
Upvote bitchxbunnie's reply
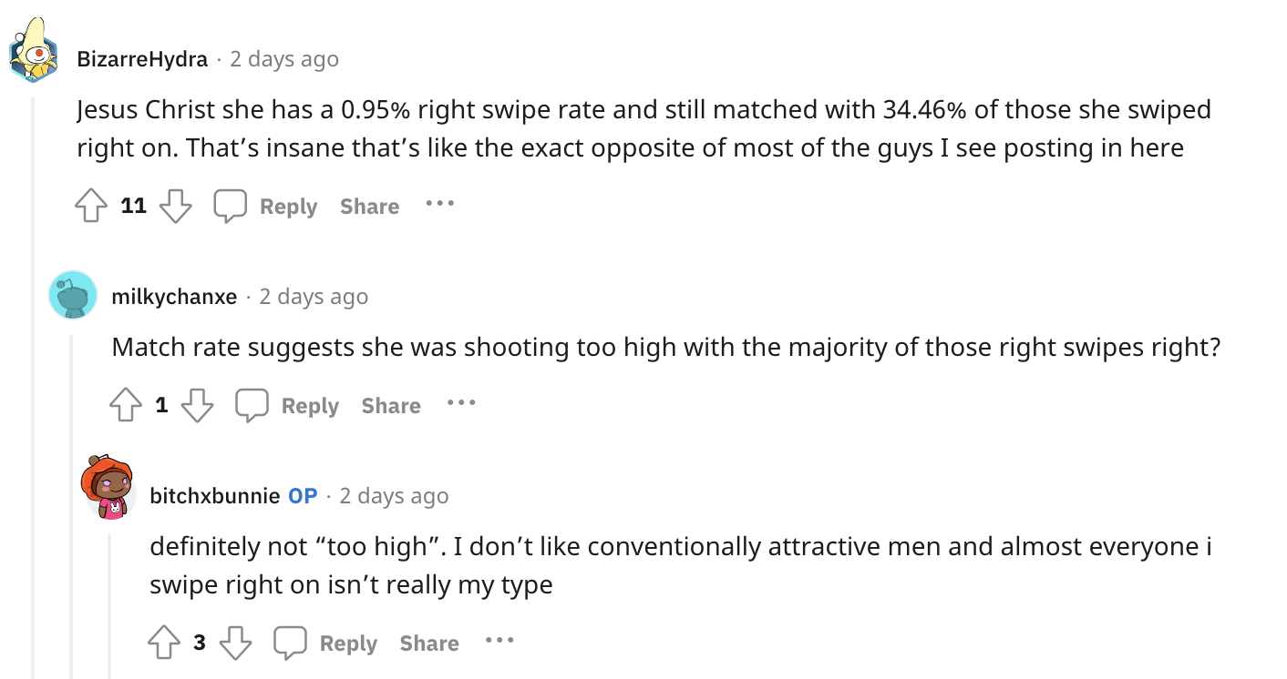pos(164,643)
